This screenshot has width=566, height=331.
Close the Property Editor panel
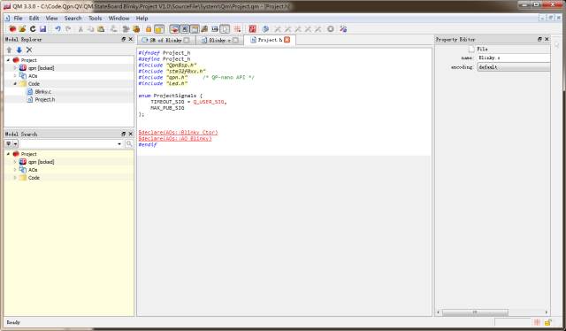coord(547,39)
